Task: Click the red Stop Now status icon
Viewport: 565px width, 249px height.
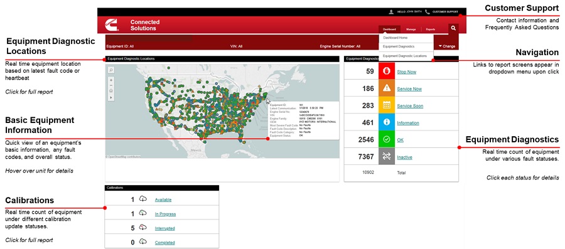Action: click(x=387, y=72)
